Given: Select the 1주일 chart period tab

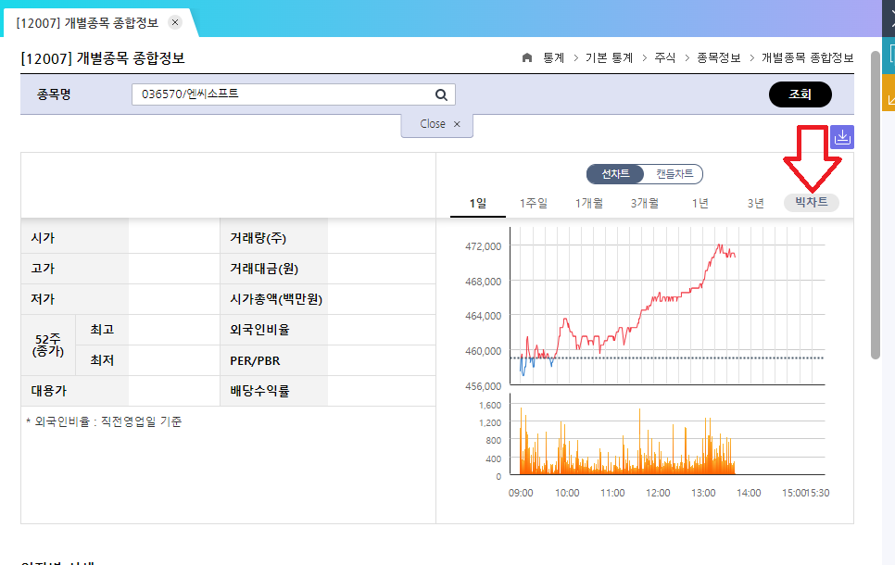Looking at the screenshot, I should click(534, 203).
